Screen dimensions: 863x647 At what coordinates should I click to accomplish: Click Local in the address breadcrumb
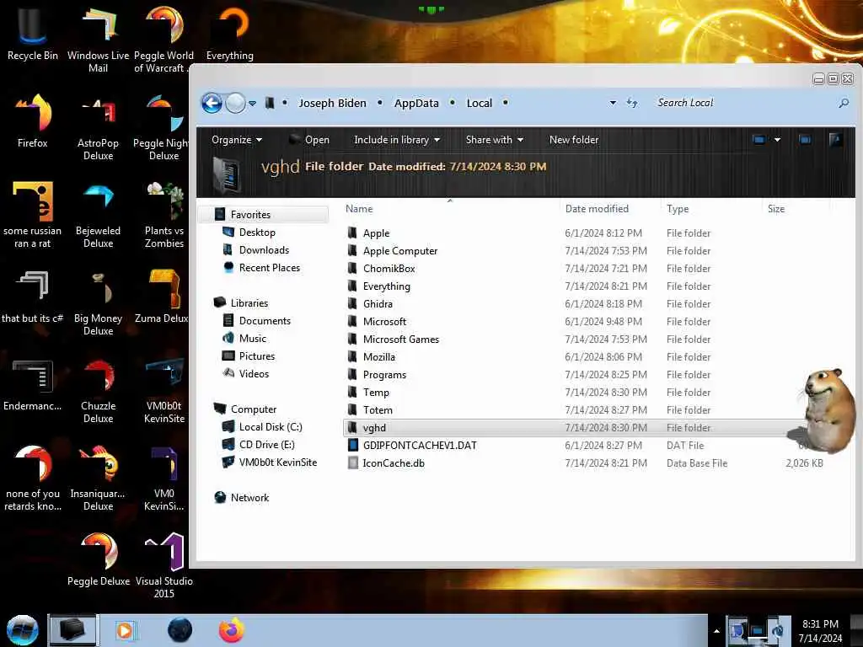(480, 103)
